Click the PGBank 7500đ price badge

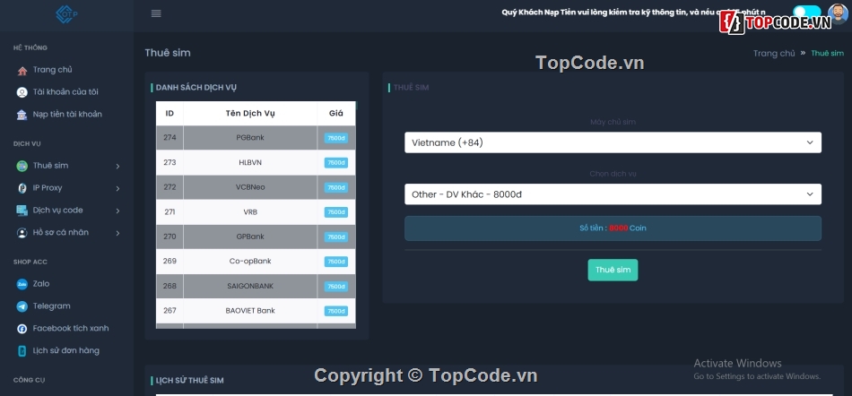pyautogui.click(x=336, y=138)
